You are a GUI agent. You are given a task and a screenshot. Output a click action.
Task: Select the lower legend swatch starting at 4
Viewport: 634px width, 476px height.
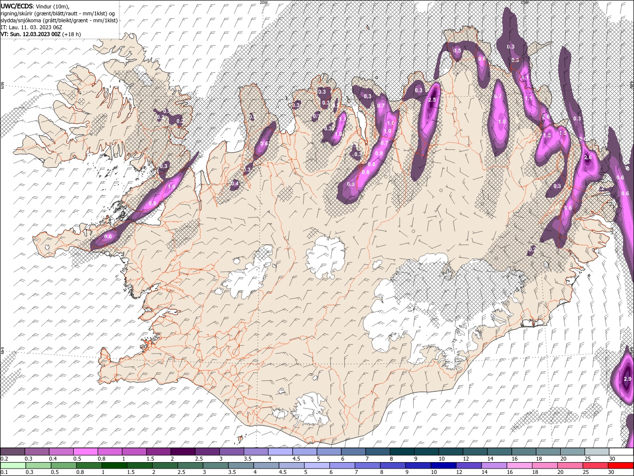(x=265, y=466)
